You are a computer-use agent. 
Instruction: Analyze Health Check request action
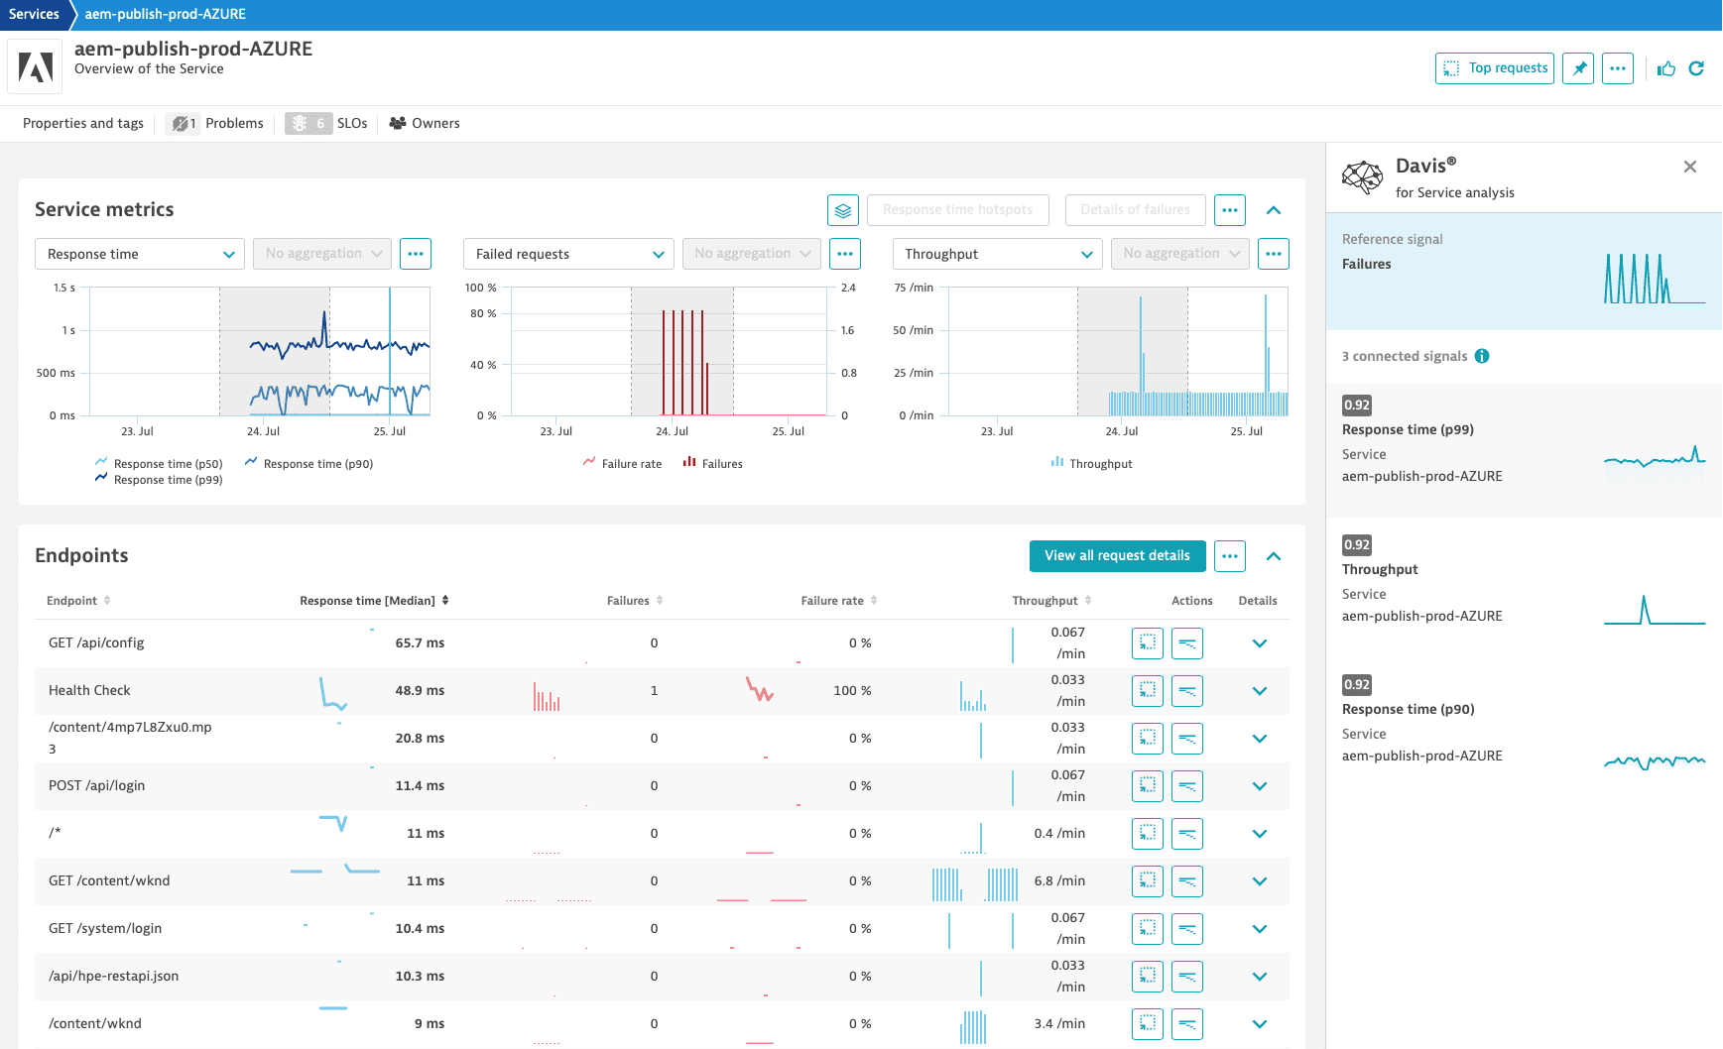pos(1148,691)
